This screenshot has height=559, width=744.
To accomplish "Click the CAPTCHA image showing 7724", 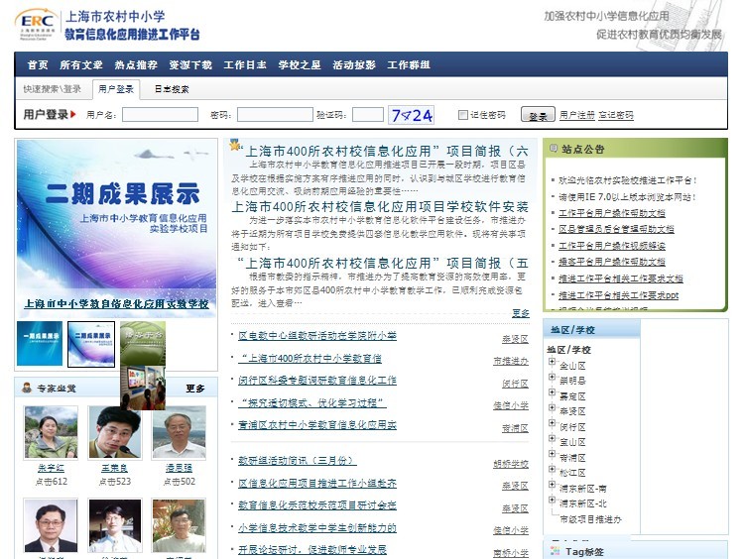I will [411, 115].
